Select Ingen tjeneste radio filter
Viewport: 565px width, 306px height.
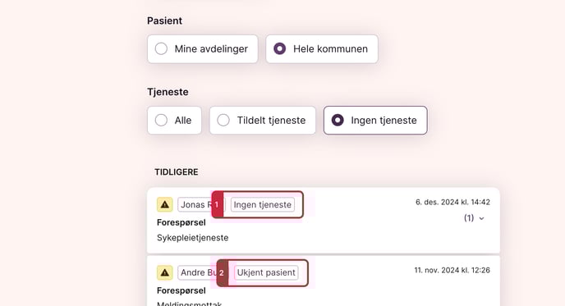[x=375, y=121]
